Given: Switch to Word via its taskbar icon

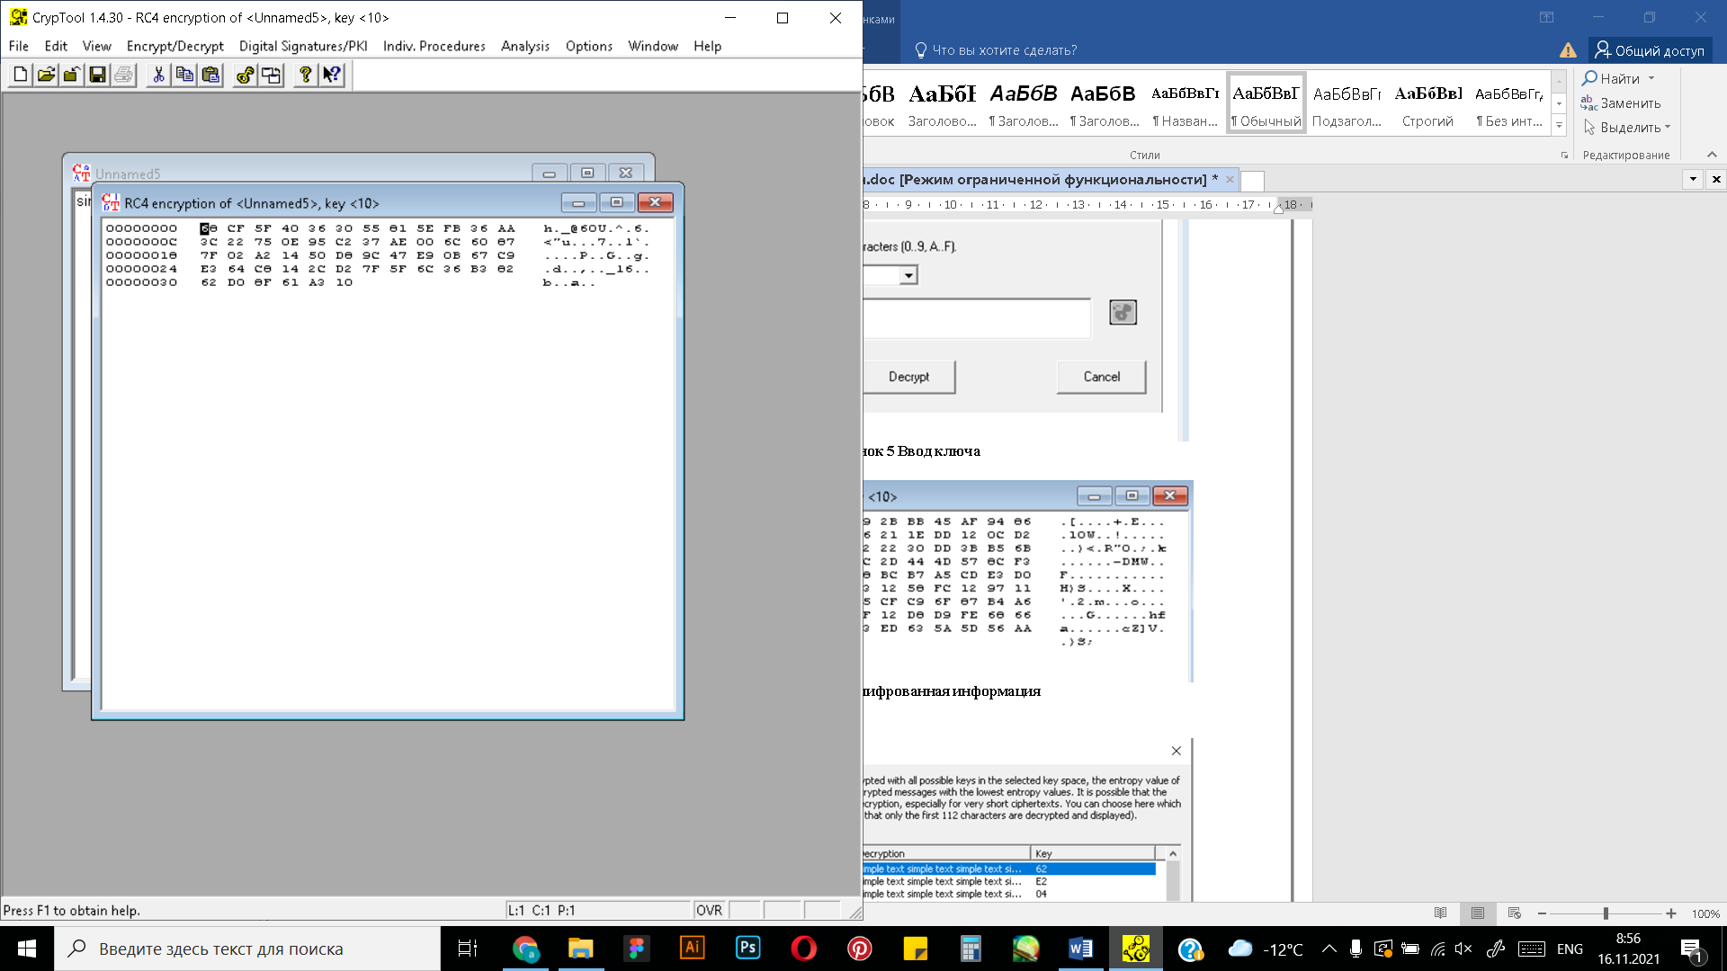Looking at the screenshot, I should pyautogui.click(x=1080, y=949).
